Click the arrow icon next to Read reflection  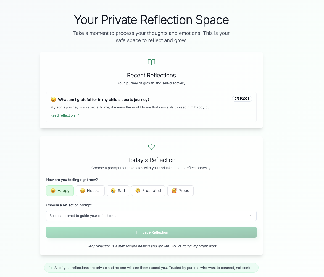[x=78, y=115]
